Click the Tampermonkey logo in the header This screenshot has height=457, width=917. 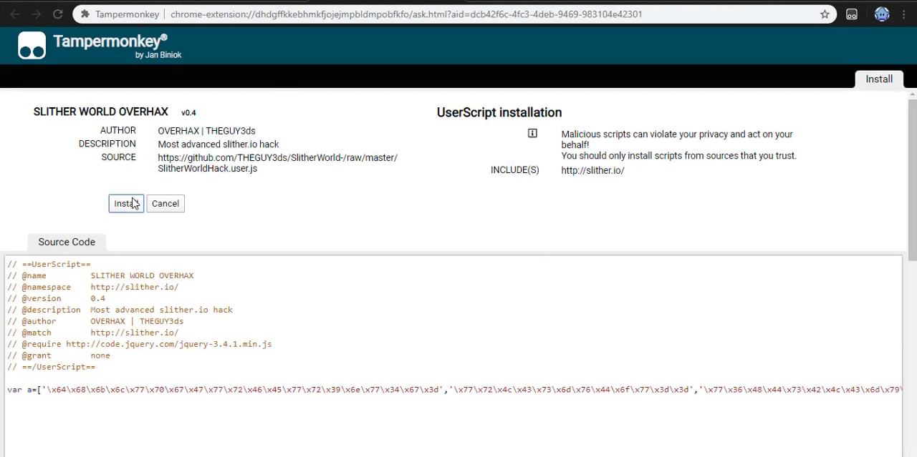pyautogui.click(x=32, y=46)
